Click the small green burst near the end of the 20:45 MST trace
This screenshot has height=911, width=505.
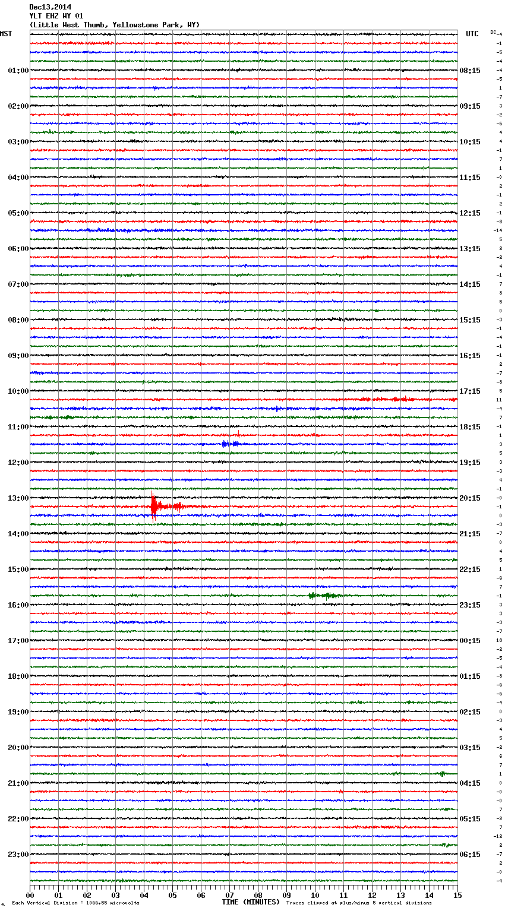[442, 773]
